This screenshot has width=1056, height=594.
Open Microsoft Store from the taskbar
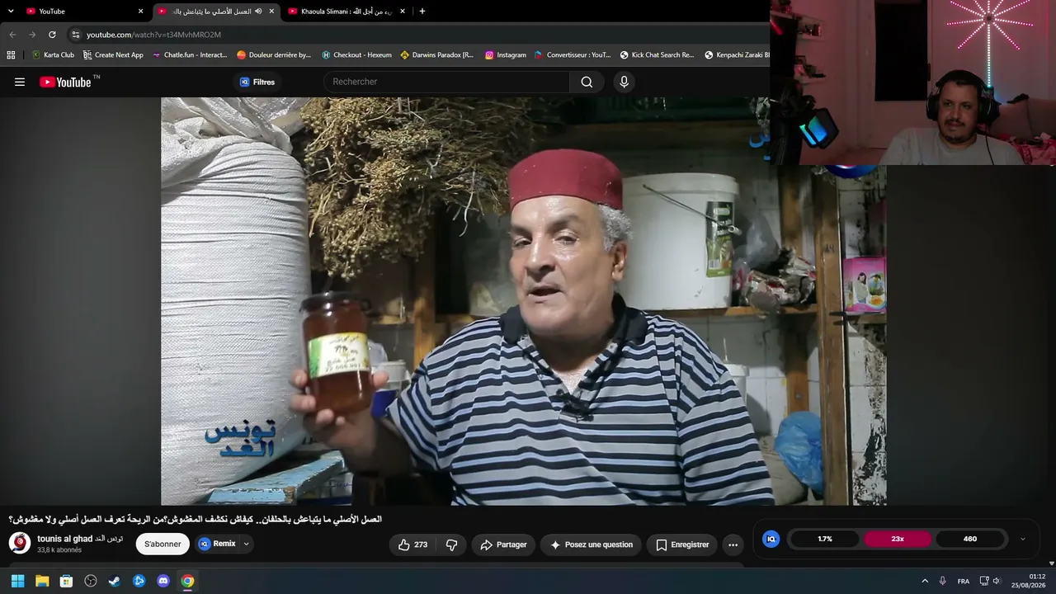[x=66, y=581]
